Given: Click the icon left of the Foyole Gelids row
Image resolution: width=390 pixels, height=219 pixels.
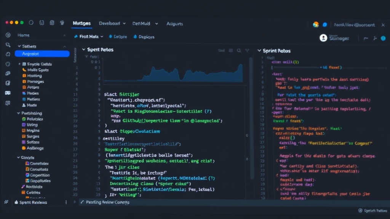Looking at the screenshot, I should pos(24,64).
